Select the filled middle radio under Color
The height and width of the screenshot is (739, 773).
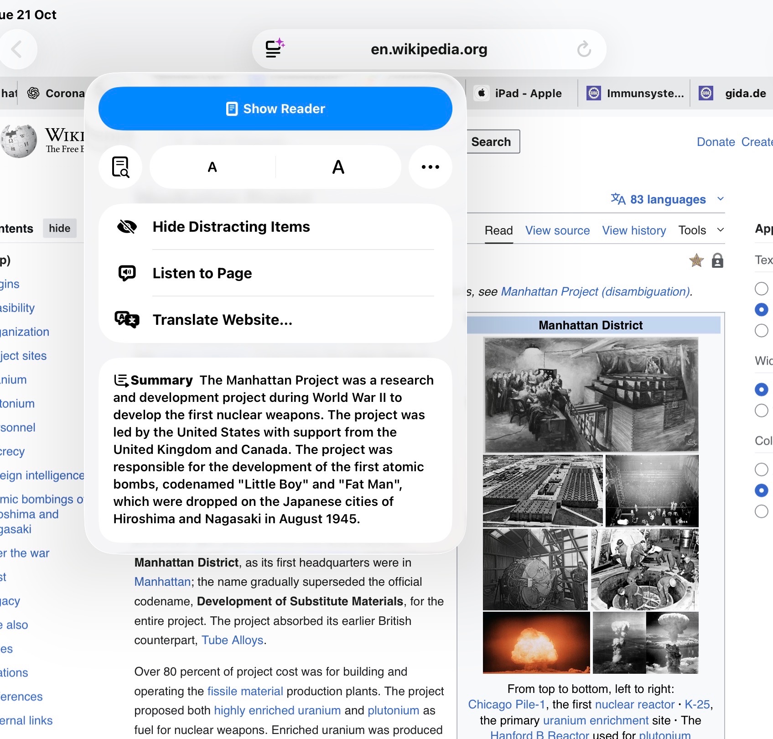[x=761, y=490]
